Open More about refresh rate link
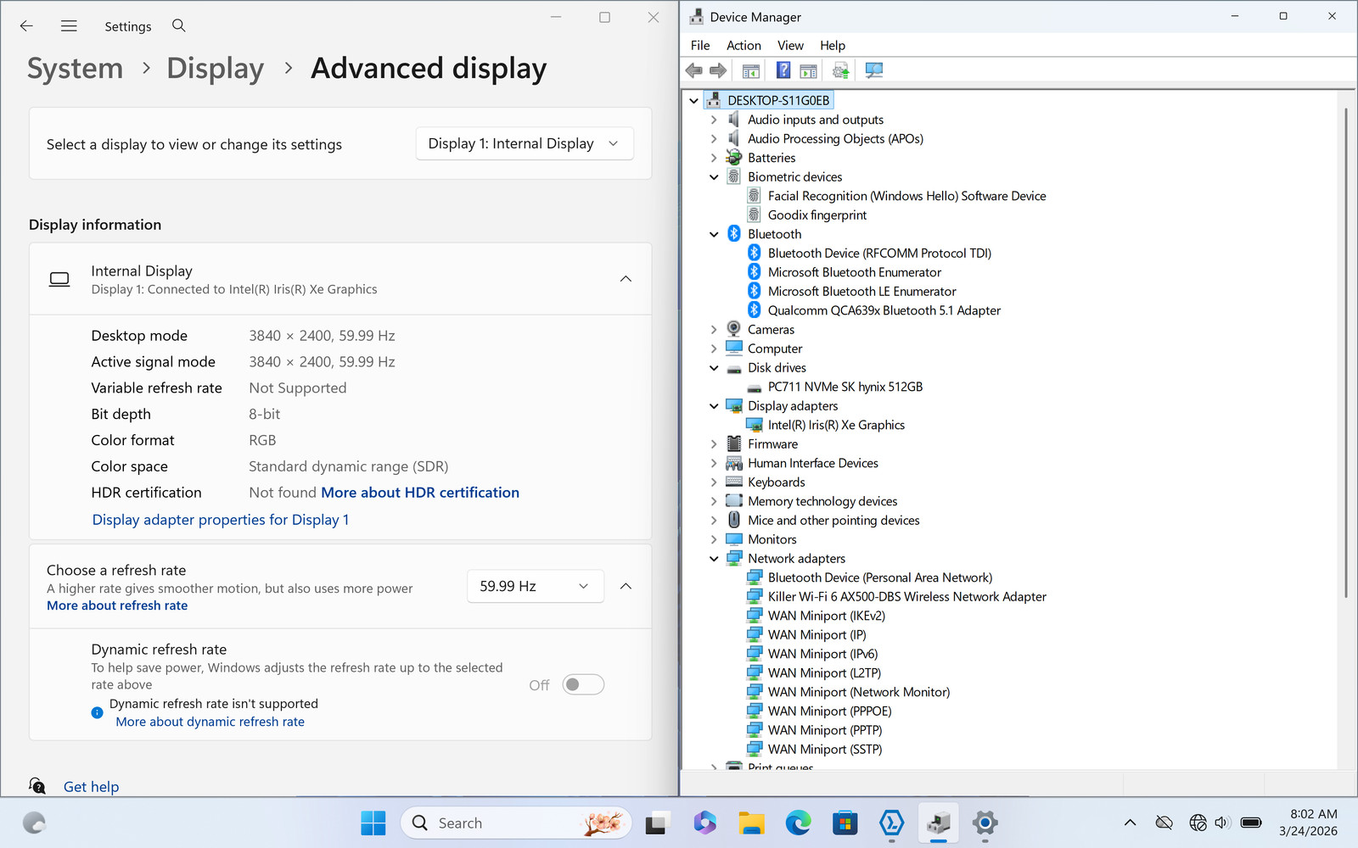This screenshot has width=1358, height=848. 117,605
